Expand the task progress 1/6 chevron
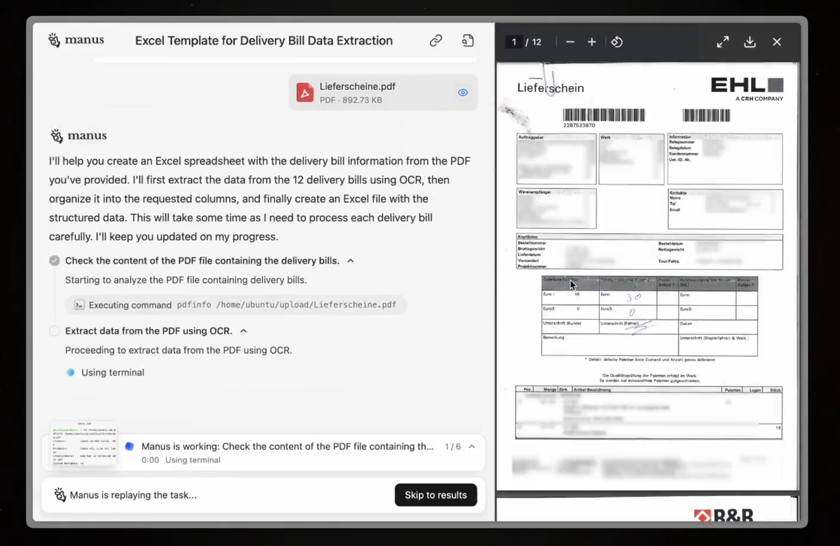 pos(472,447)
